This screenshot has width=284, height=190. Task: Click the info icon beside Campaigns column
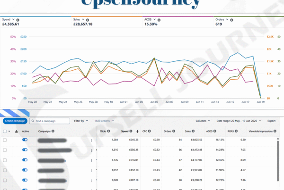[53, 131]
